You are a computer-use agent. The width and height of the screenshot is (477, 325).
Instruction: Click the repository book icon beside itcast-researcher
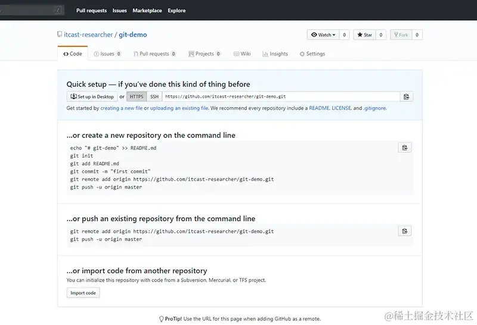click(x=59, y=35)
